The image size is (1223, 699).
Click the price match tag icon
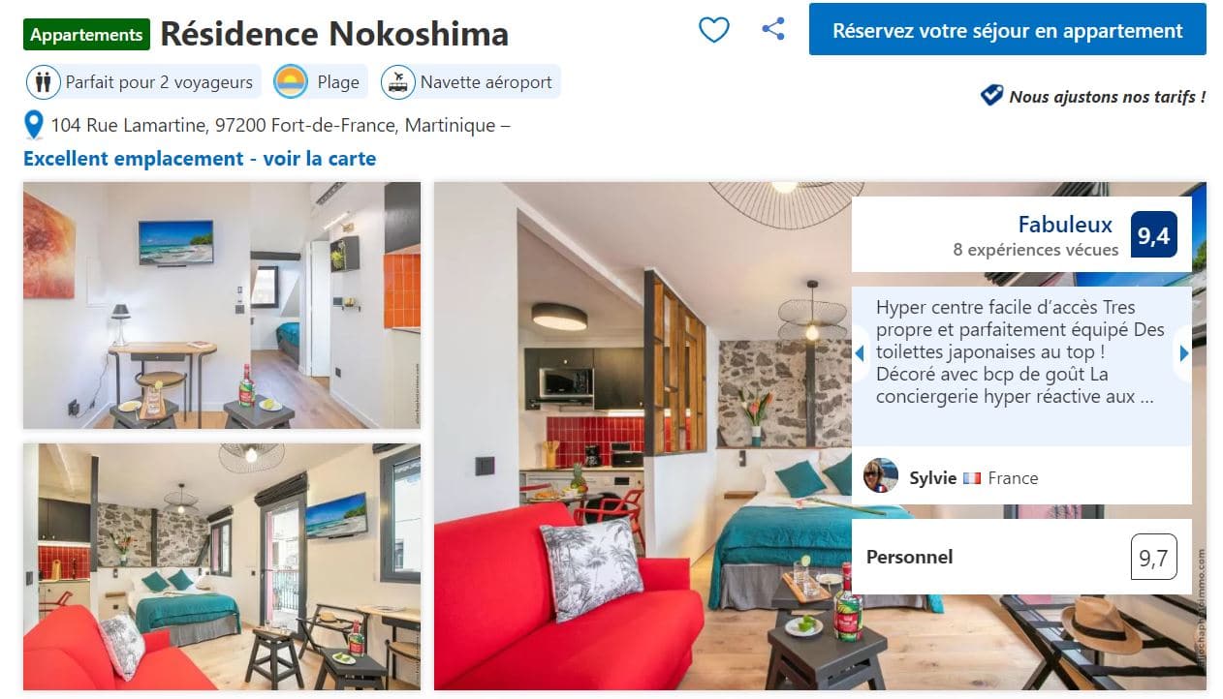tap(991, 95)
